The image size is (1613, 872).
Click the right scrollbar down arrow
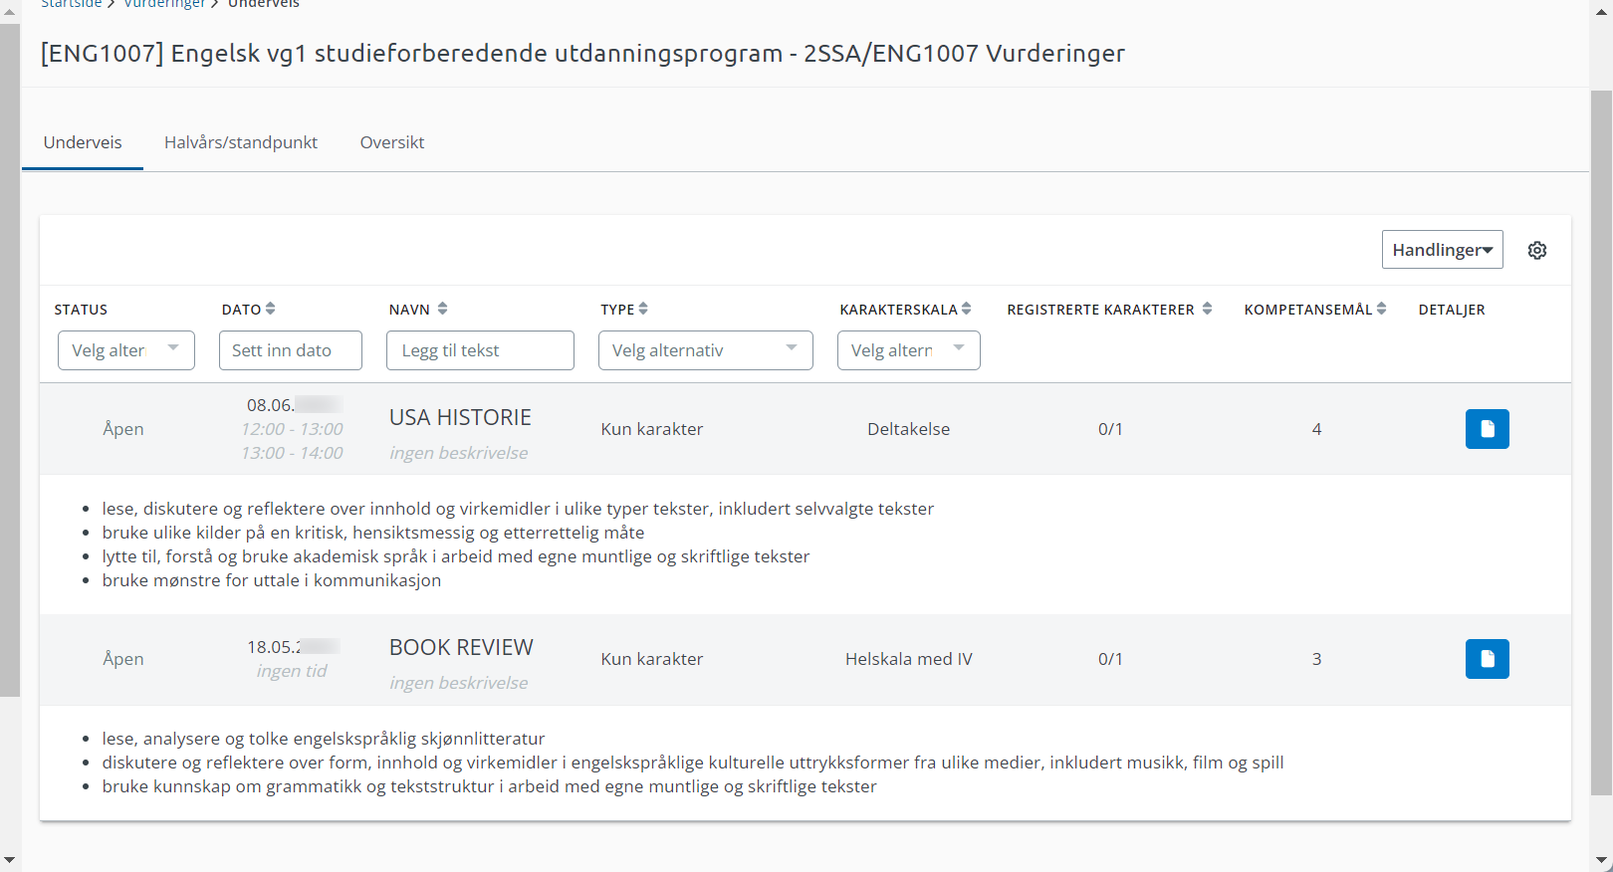[x=1601, y=860]
